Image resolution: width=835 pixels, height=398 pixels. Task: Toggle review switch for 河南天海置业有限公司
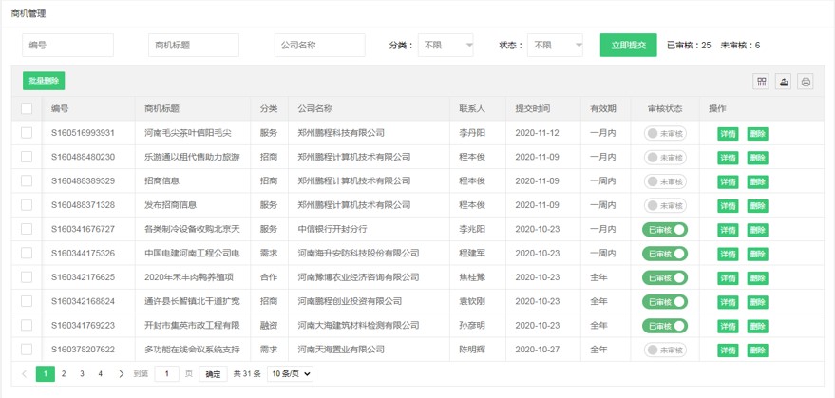[x=665, y=351]
